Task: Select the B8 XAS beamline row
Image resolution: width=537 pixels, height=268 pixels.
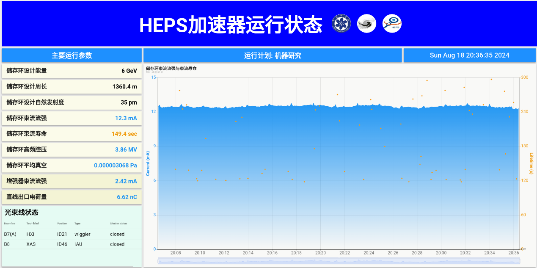Action: click(x=72, y=244)
